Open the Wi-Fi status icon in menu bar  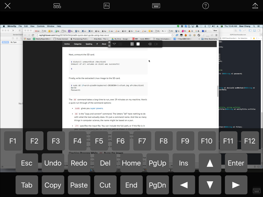click(x=209, y=26)
